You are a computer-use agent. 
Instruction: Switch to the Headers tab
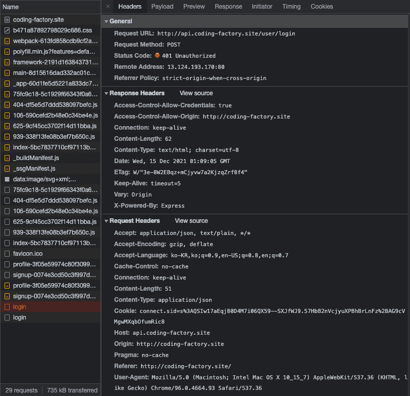click(130, 7)
